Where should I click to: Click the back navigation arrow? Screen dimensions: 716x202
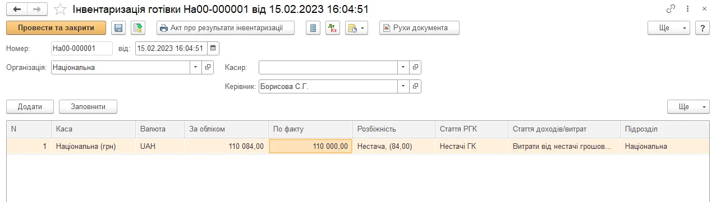tap(17, 10)
